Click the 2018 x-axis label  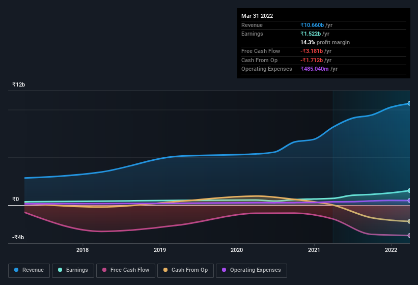point(82,250)
